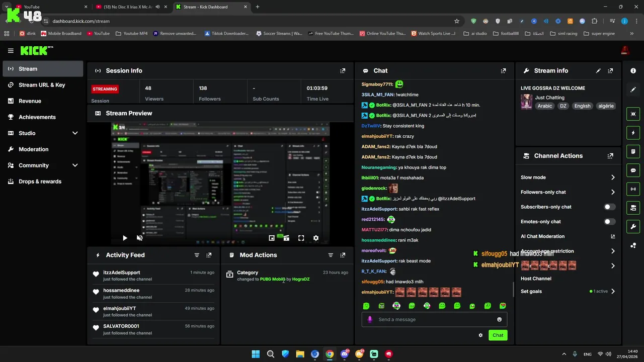
Task: Click the Arabic stream tag
Action: 545,106
